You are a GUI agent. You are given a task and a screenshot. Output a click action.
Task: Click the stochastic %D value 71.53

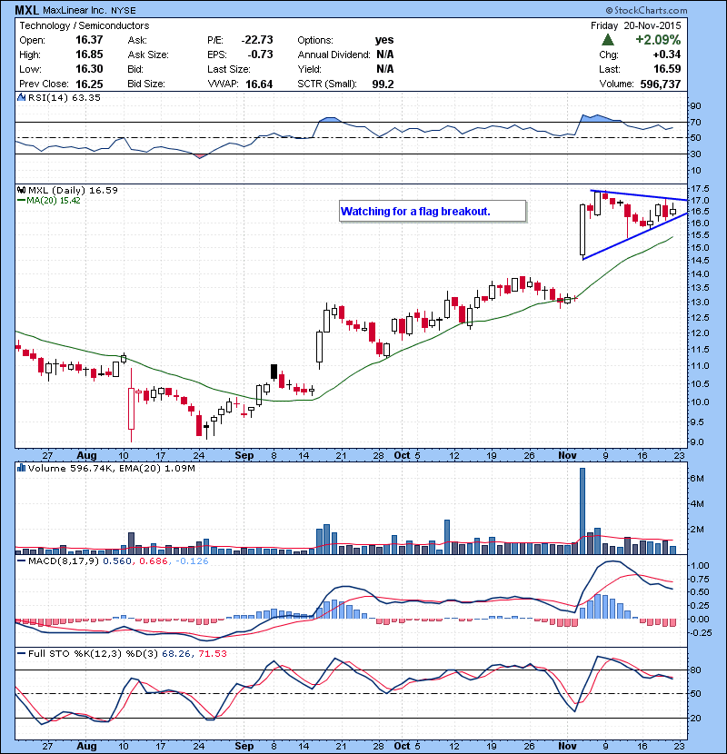point(212,653)
